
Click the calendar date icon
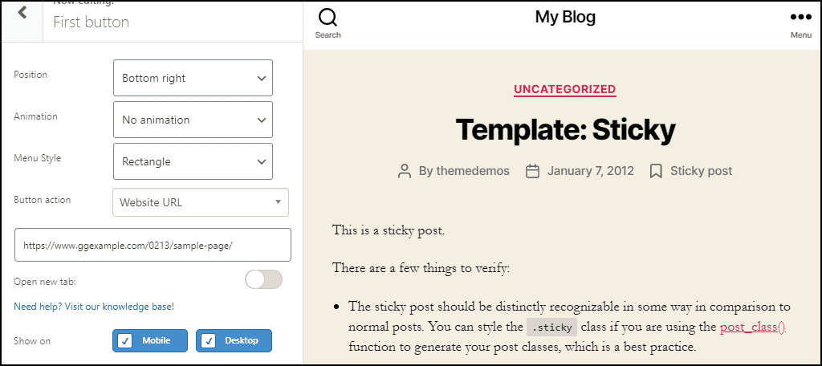[x=532, y=171]
